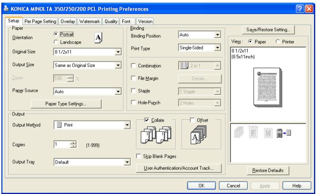317x194 pixels.
Task: Enable the Offset checkbox
Action: (x=192, y=120)
